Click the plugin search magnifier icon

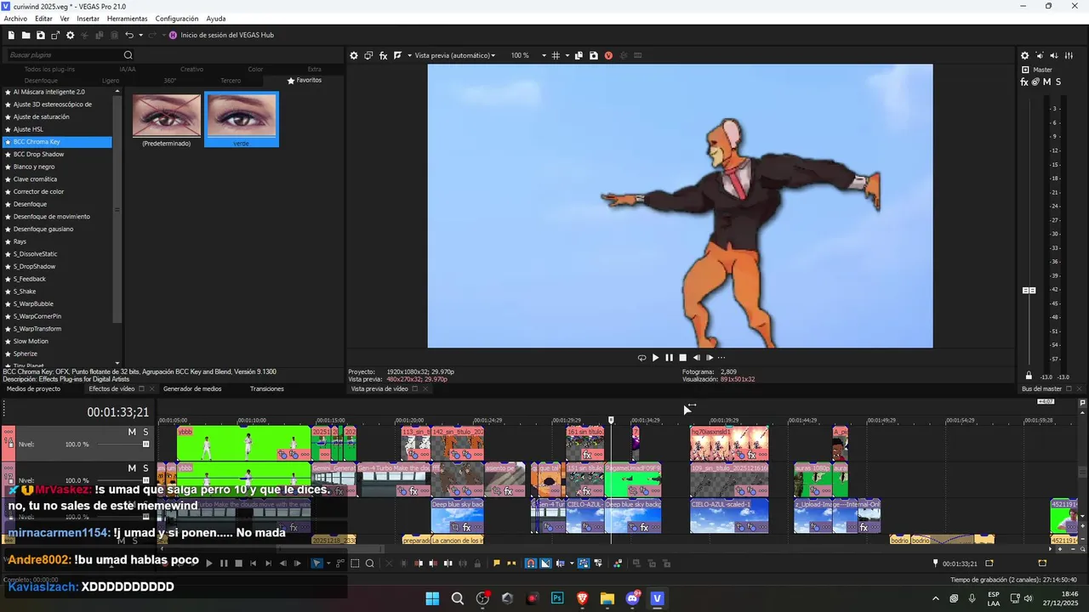tap(128, 55)
